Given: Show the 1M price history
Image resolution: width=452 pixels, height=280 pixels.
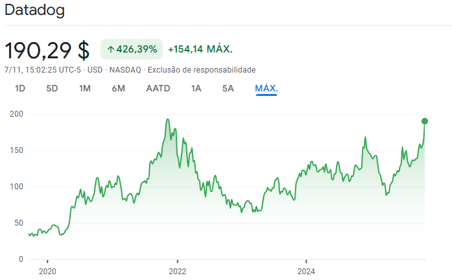Looking at the screenshot, I should tap(85, 88).
